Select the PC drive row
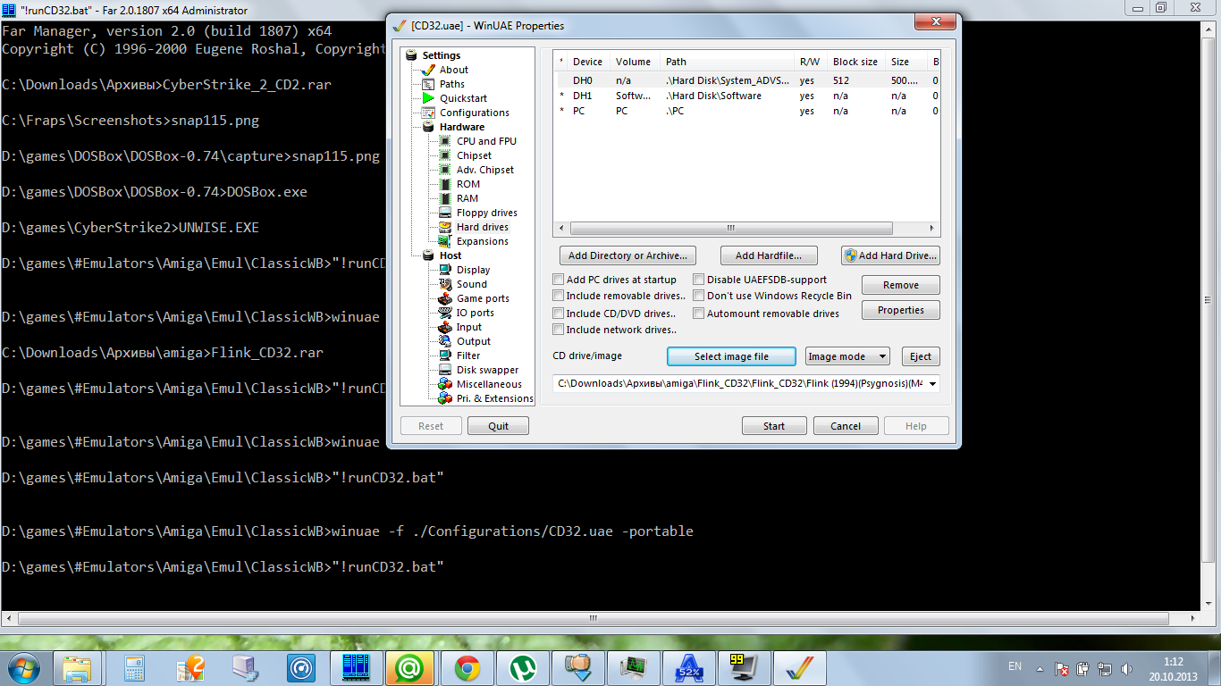Image resolution: width=1221 pixels, height=686 pixels. (745, 111)
